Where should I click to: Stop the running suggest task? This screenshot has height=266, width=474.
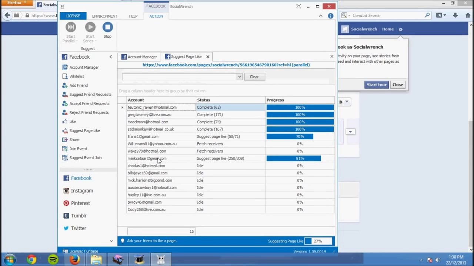click(107, 30)
